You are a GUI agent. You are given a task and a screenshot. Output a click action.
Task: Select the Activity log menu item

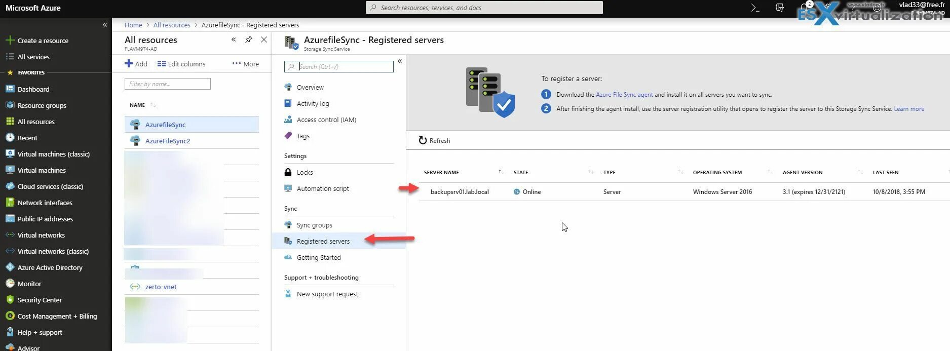tap(313, 103)
